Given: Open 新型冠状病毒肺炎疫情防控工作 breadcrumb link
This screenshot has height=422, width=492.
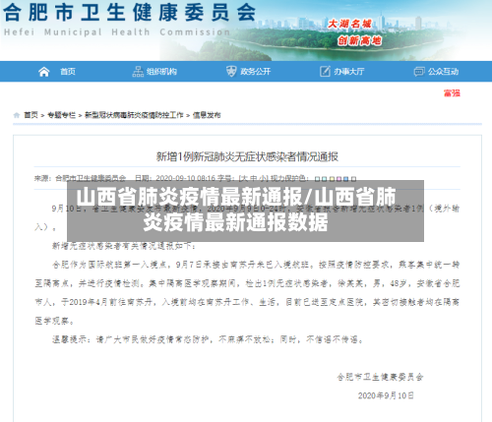Looking at the screenshot, I should pos(134,115).
